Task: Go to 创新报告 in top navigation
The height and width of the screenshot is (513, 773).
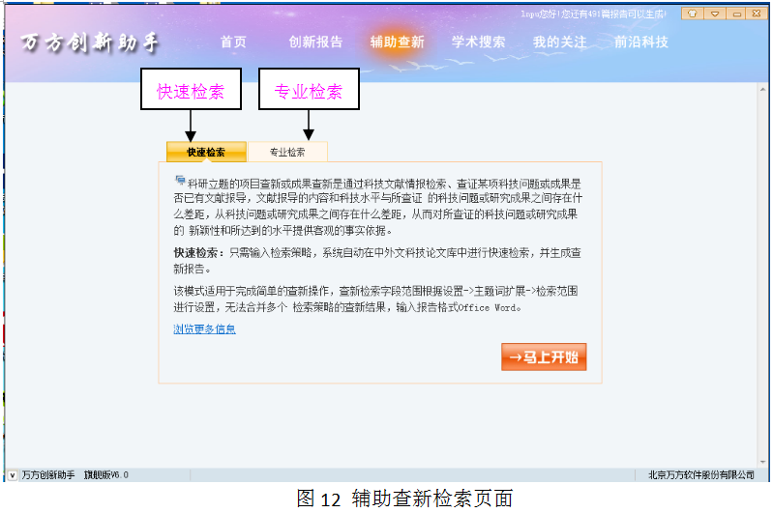Action: tap(315, 42)
